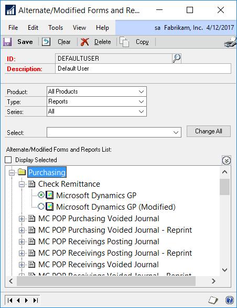Click the 4/12/2017 user date
Screen dimensions: 237x308
220,28
